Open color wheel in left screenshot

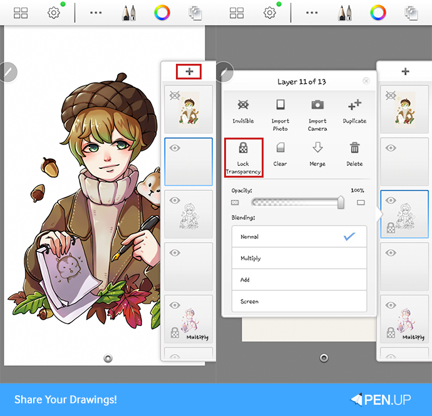[x=162, y=13]
